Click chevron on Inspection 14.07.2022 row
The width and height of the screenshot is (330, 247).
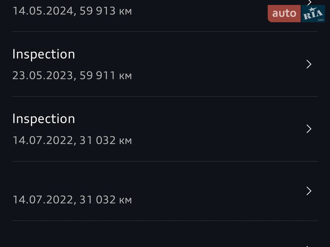pyautogui.click(x=309, y=129)
